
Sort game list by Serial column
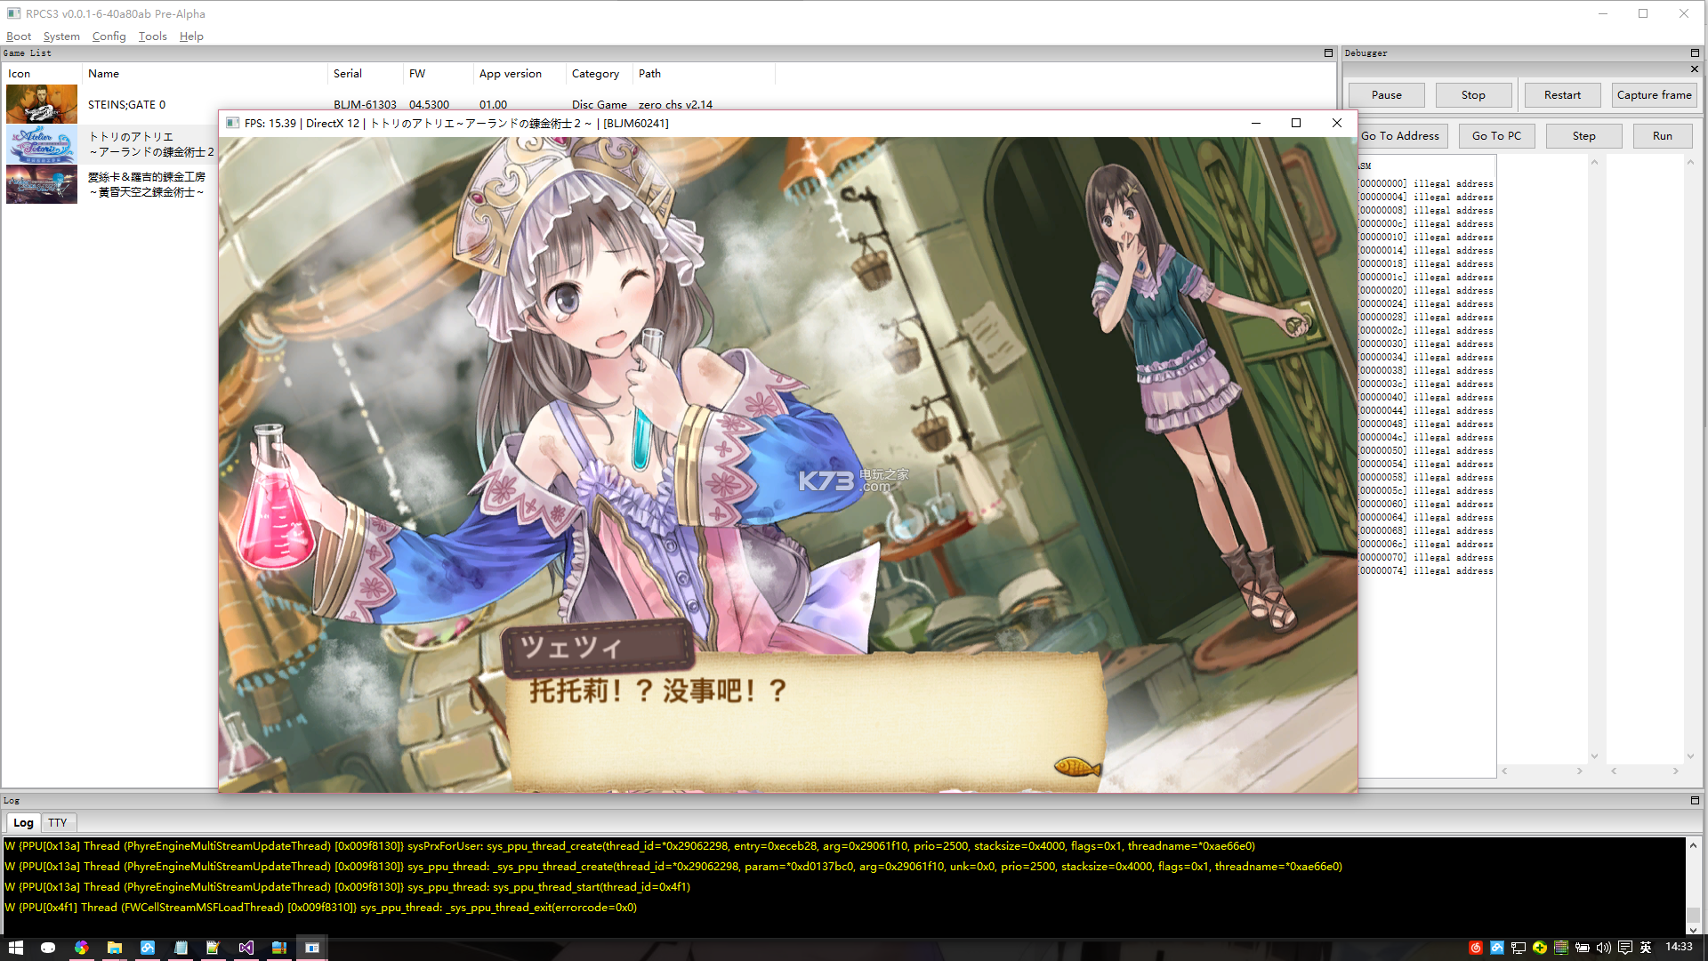pyautogui.click(x=366, y=74)
